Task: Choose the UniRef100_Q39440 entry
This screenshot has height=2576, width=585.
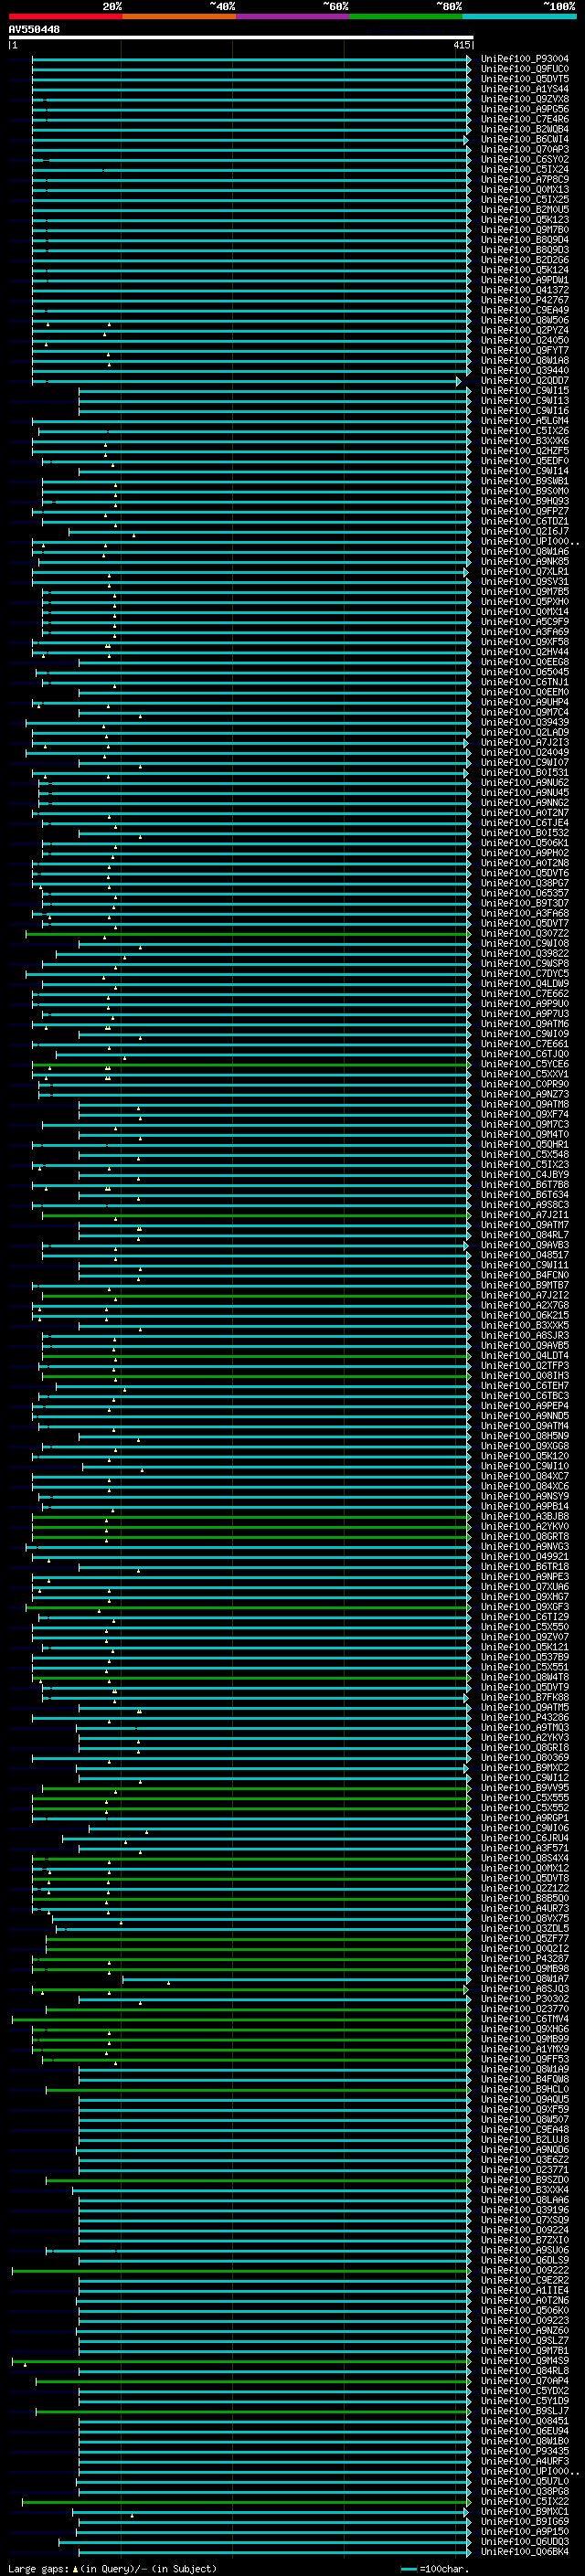Action: (525, 371)
